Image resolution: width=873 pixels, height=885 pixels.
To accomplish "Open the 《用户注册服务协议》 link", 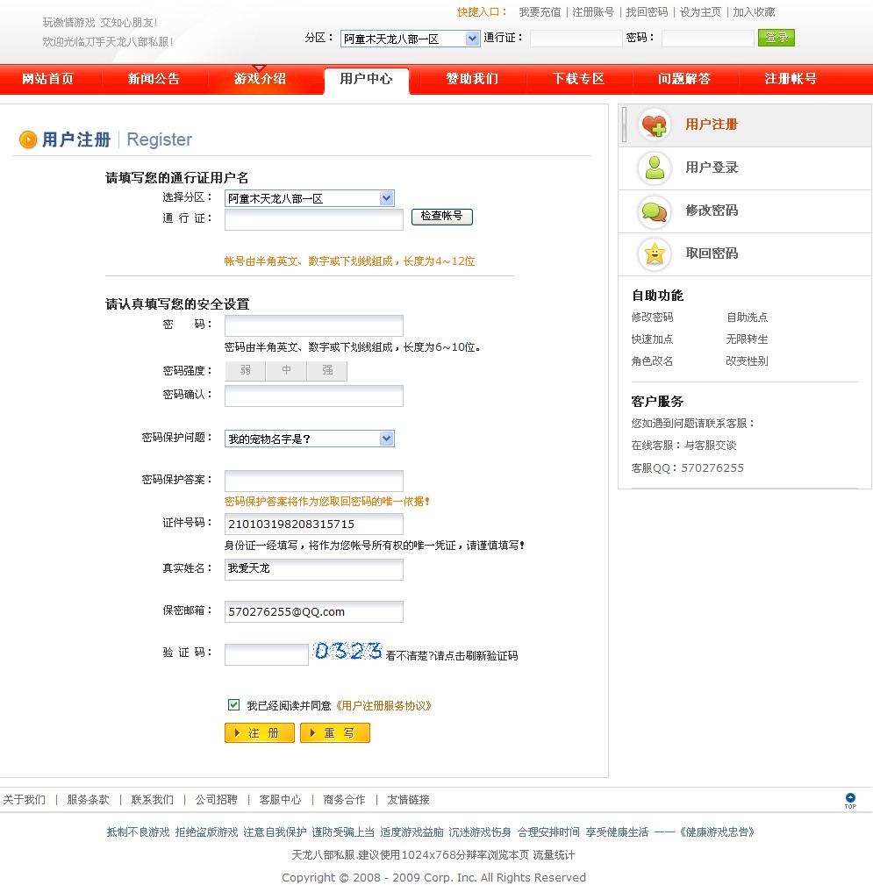I will click(383, 705).
